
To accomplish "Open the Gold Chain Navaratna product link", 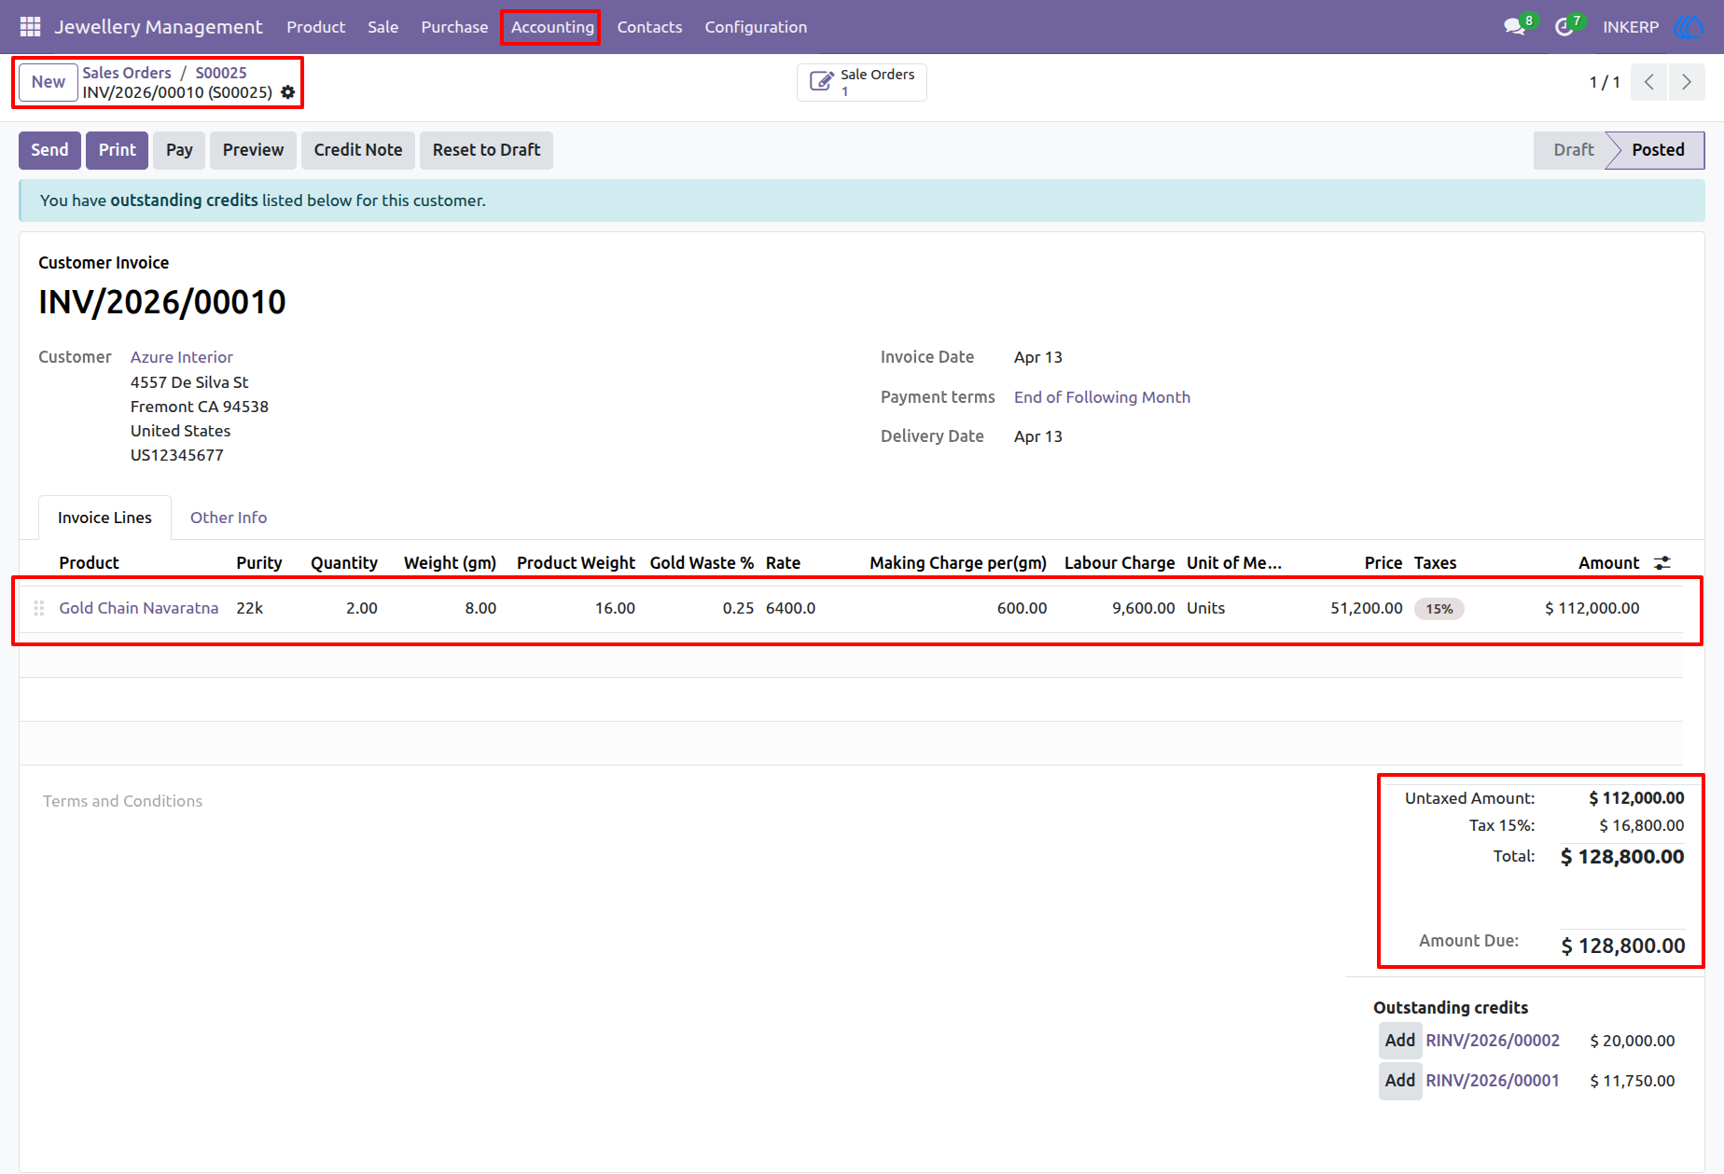I will (139, 608).
